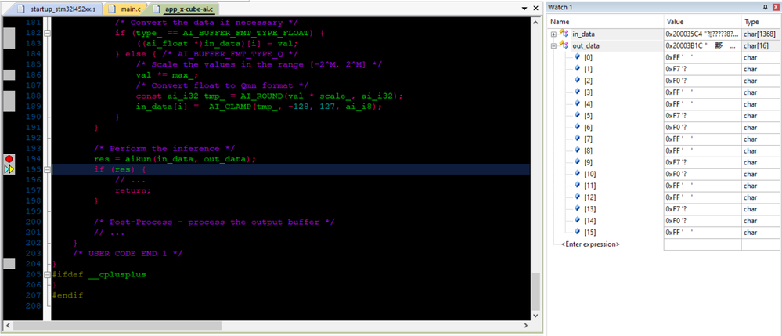
Task: Click the element icon beside [6]
Action: pos(578,128)
